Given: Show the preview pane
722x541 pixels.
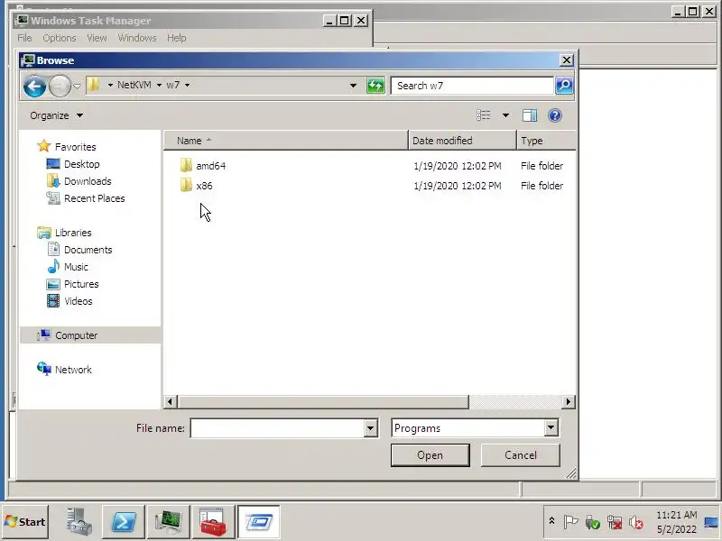Looking at the screenshot, I should point(530,115).
